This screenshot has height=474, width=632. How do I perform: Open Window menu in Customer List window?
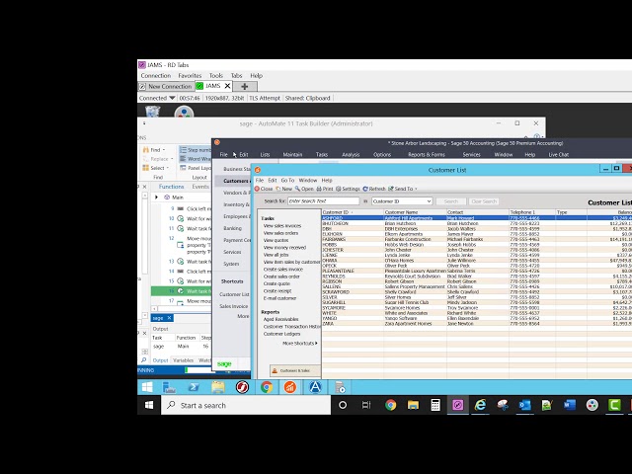[308, 180]
